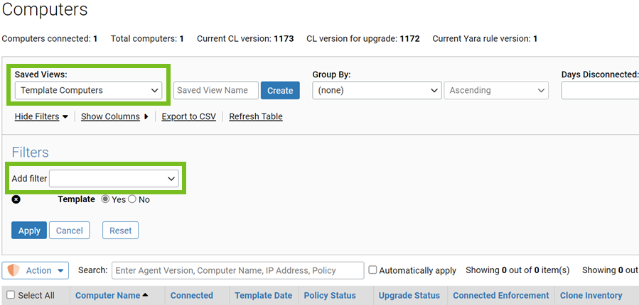Click the shield icon on Action button
This screenshot has height=305, width=639.
point(14,270)
